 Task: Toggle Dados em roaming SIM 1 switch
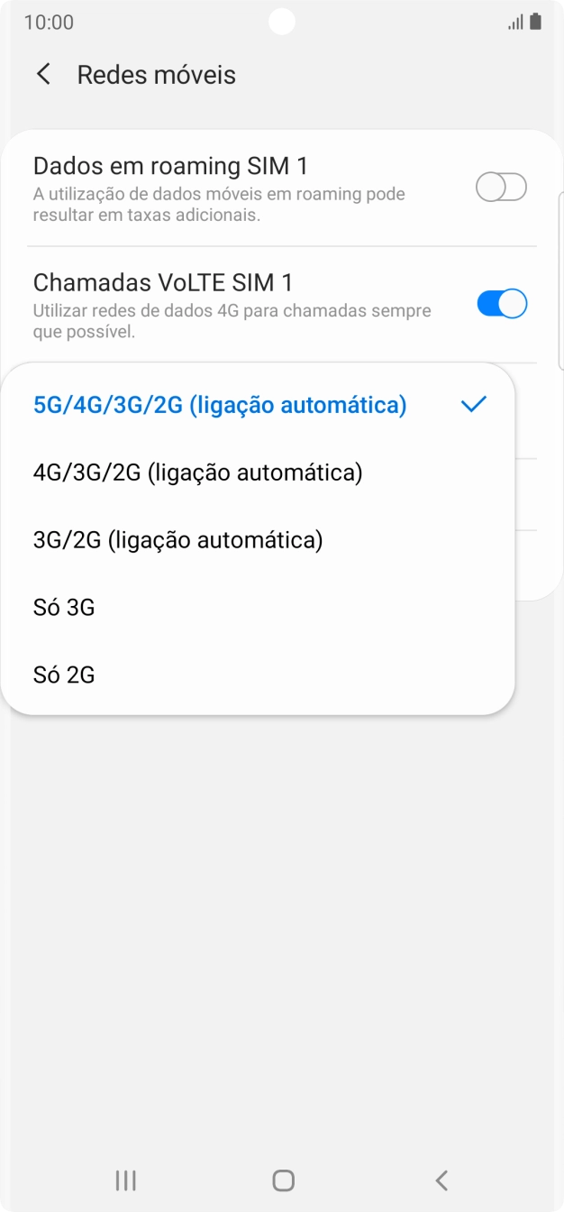coord(501,188)
